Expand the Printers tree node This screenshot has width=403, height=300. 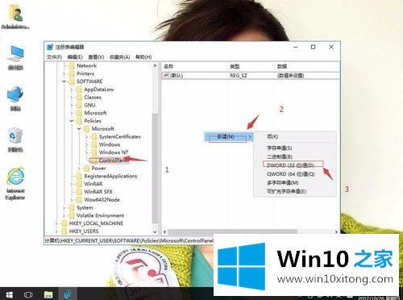pos(64,73)
